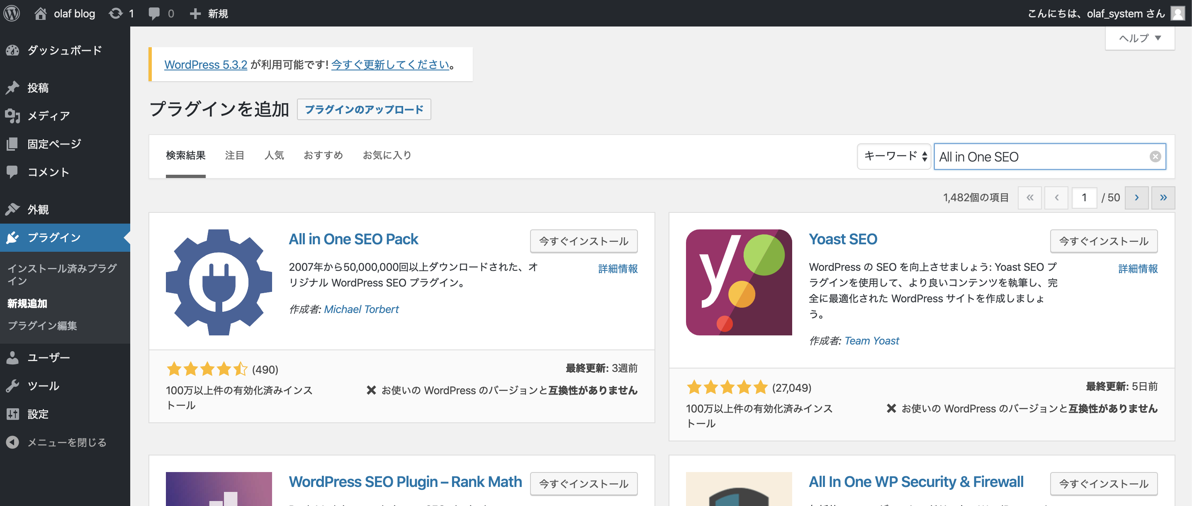Open the キーワード search type dropdown

tap(893, 157)
